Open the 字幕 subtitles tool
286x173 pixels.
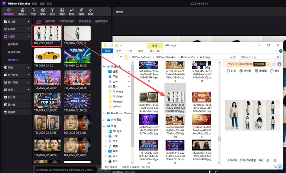(43, 12)
